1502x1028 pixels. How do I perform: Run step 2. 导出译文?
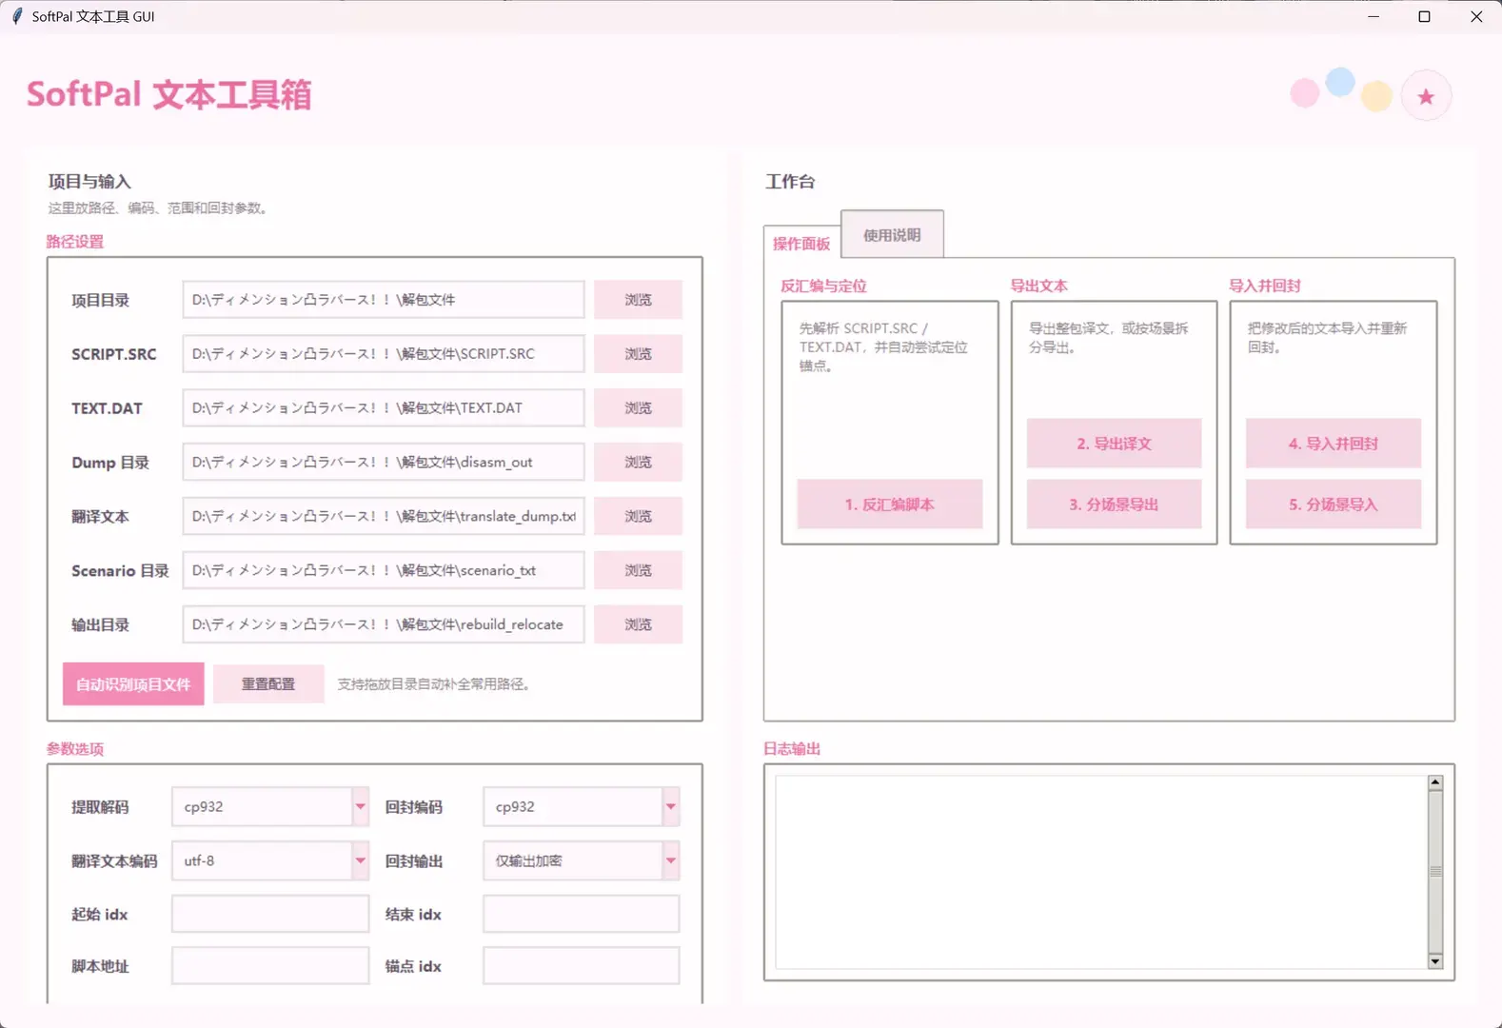[1114, 444]
